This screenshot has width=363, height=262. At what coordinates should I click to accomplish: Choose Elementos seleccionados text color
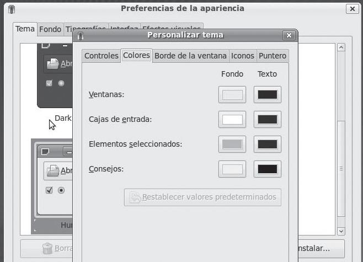[x=268, y=144]
